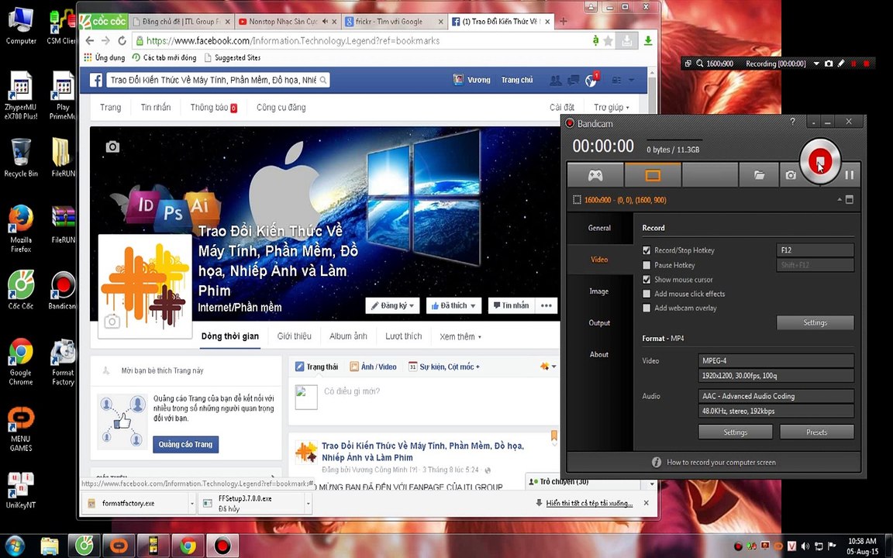Open the three-dots more options button
This screenshot has height=558, width=893.
coord(546,306)
